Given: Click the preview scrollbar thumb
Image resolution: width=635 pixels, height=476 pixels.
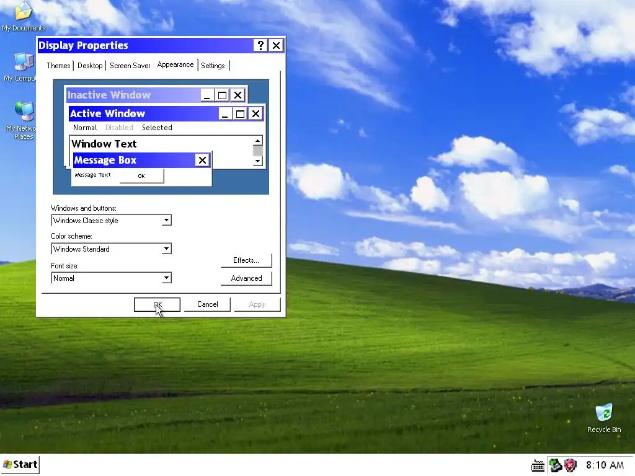Looking at the screenshot, I should [257, 151].
